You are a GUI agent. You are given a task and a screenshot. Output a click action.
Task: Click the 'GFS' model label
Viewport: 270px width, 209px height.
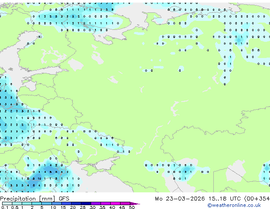64,199
